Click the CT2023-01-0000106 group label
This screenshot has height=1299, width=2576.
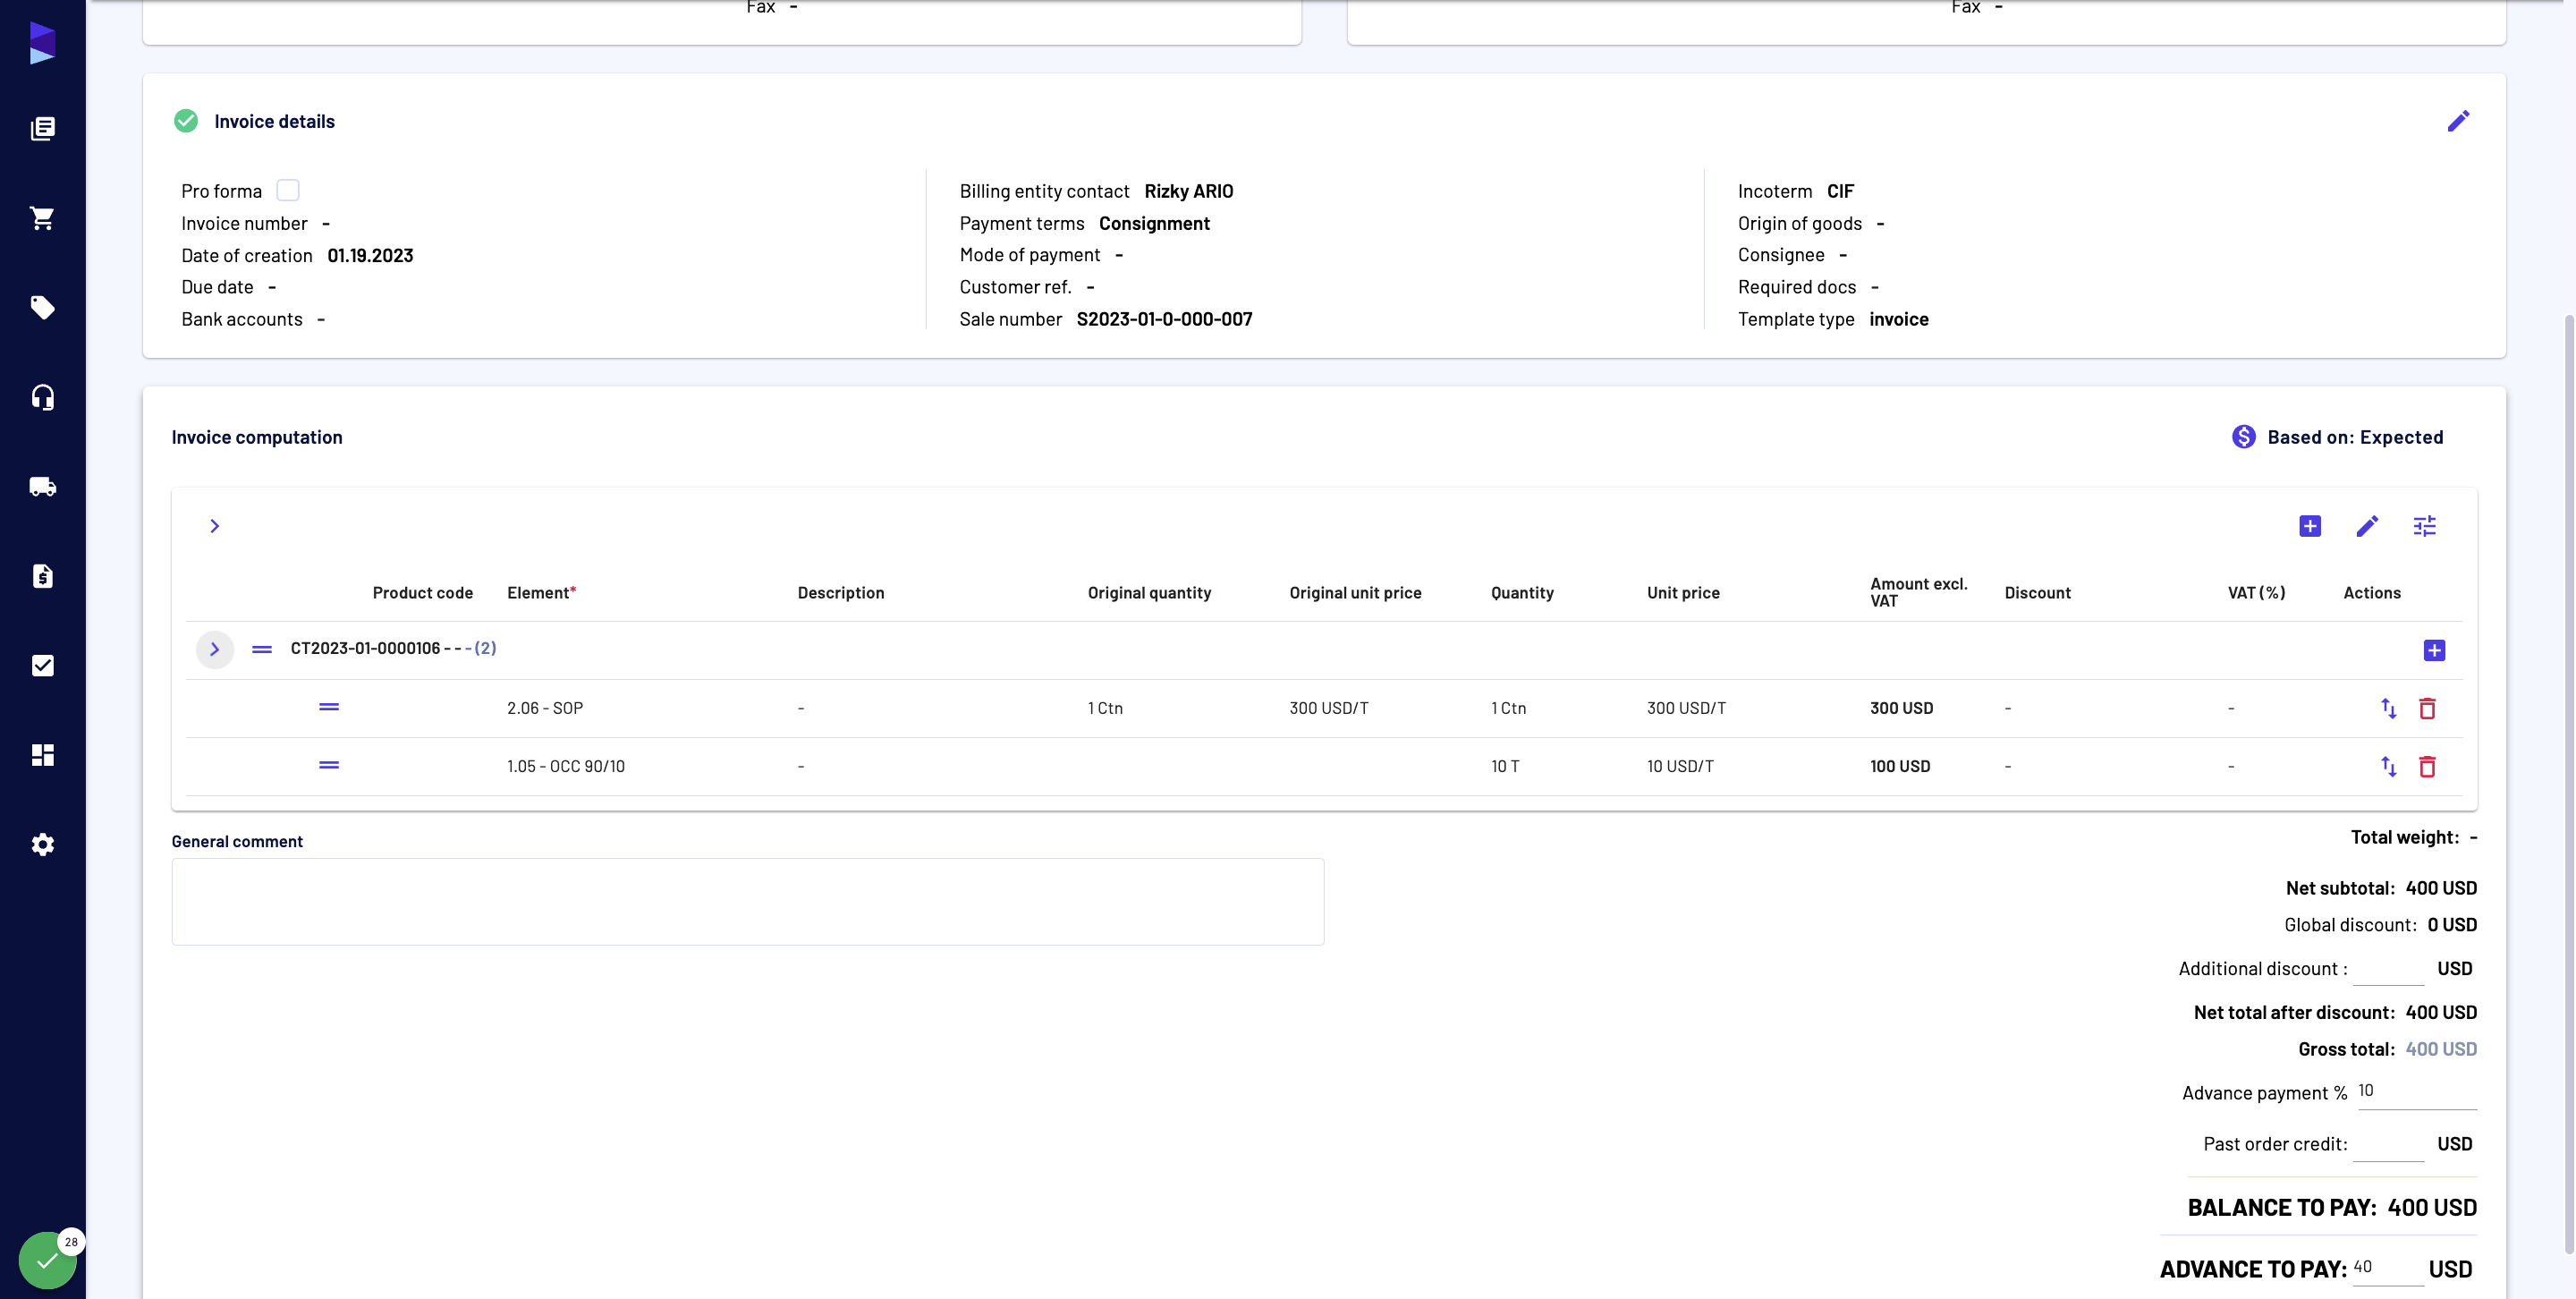(393, 648)
